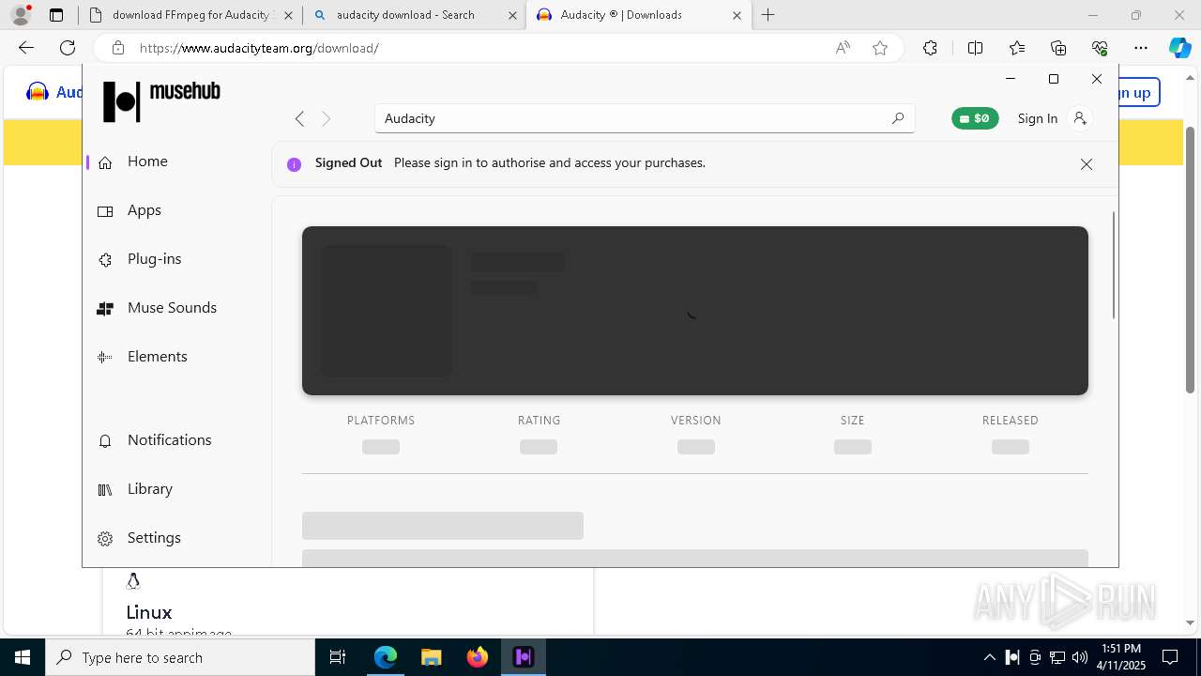Open Plug-ins in the Muse Hub sidebar
The width and height of the screenshot is (1201, 676).
click(x=154, y=259)
